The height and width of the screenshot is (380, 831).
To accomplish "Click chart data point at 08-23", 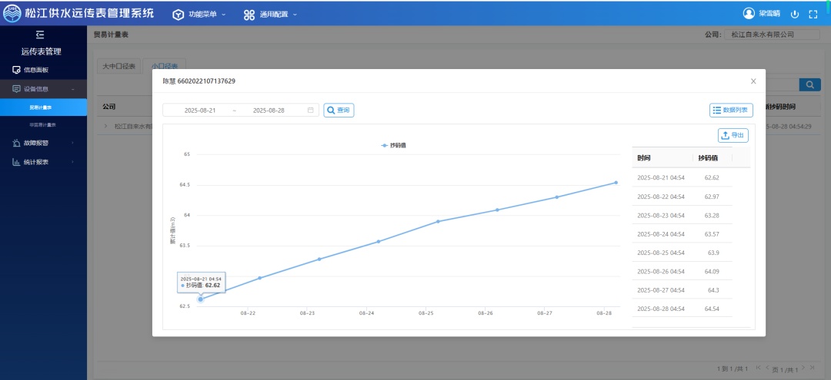I will coord(319,259).
